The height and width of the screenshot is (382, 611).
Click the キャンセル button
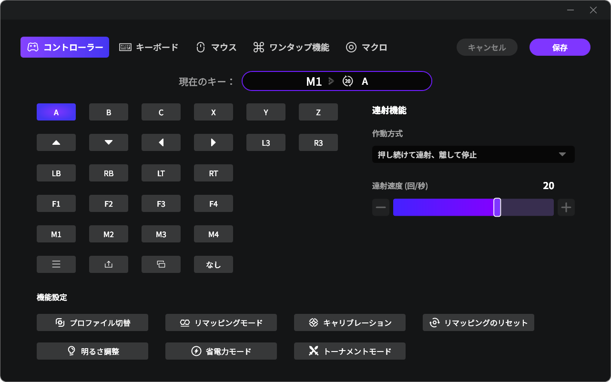[x=487, y=47]
